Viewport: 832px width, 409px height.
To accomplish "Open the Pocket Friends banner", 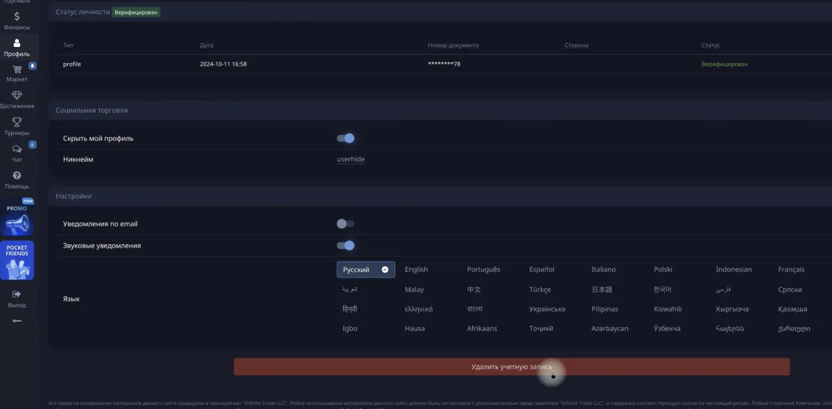I will point(17,260).
